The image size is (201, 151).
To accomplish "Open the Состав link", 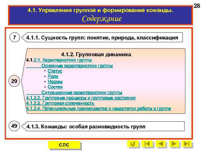I will coord(55,87).
